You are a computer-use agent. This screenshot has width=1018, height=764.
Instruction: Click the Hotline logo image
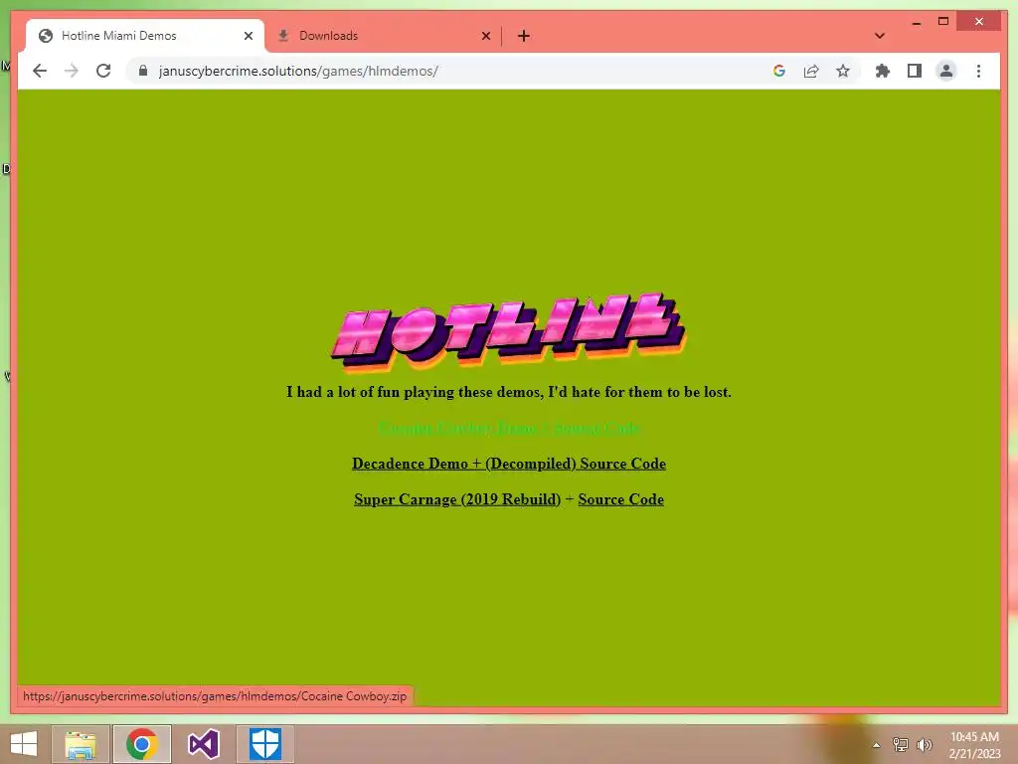509,332
